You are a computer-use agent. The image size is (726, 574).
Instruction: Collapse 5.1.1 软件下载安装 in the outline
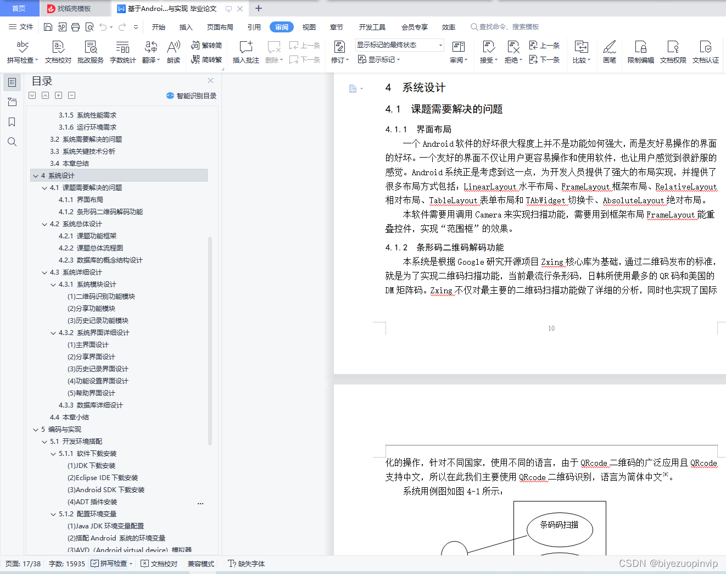[x=53, y=453]
